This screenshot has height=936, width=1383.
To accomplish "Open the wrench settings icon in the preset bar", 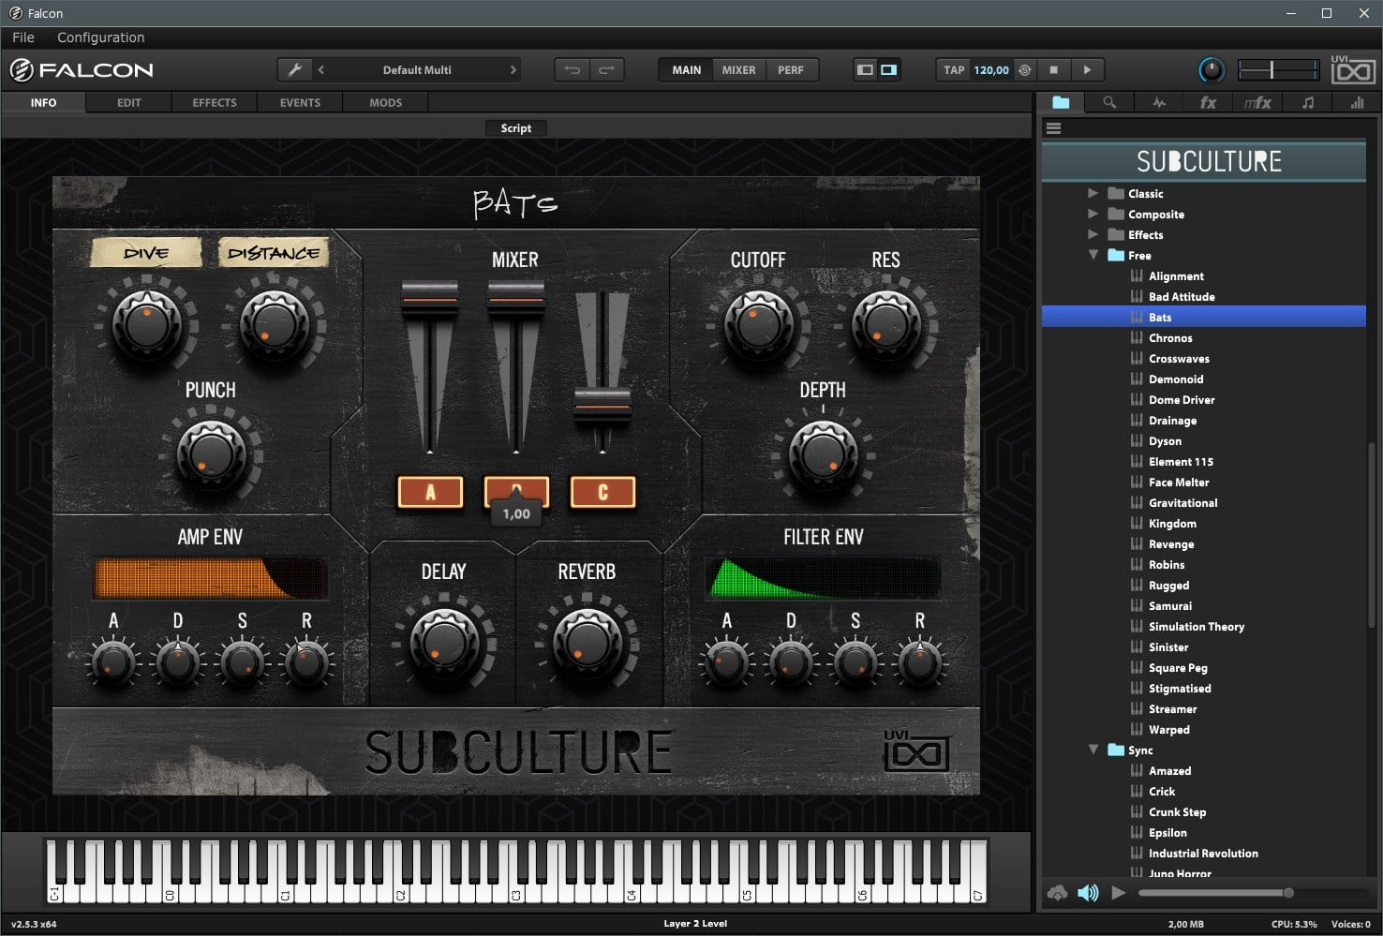I will 294,70.
